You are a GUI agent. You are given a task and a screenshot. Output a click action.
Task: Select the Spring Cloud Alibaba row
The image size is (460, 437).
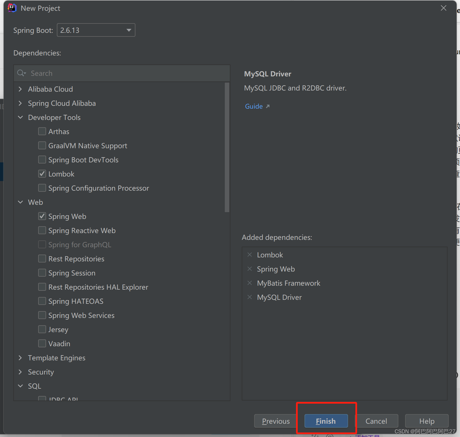[x=119, y=103]
